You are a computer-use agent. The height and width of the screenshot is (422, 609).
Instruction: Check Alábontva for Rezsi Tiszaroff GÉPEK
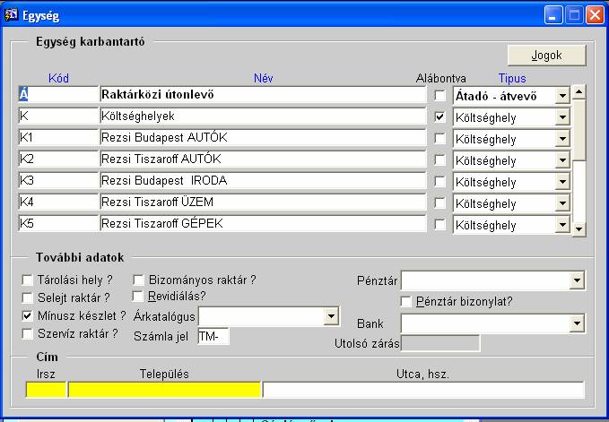point(439,224)
